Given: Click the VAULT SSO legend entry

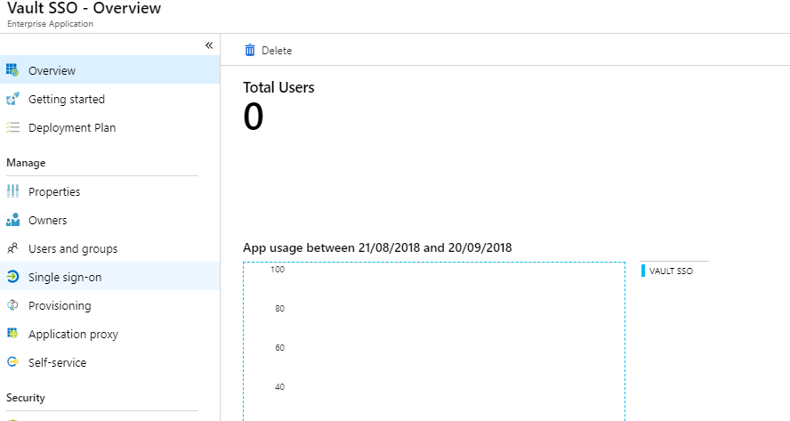Looking at the screenshot, I should (x=671, y=271).
